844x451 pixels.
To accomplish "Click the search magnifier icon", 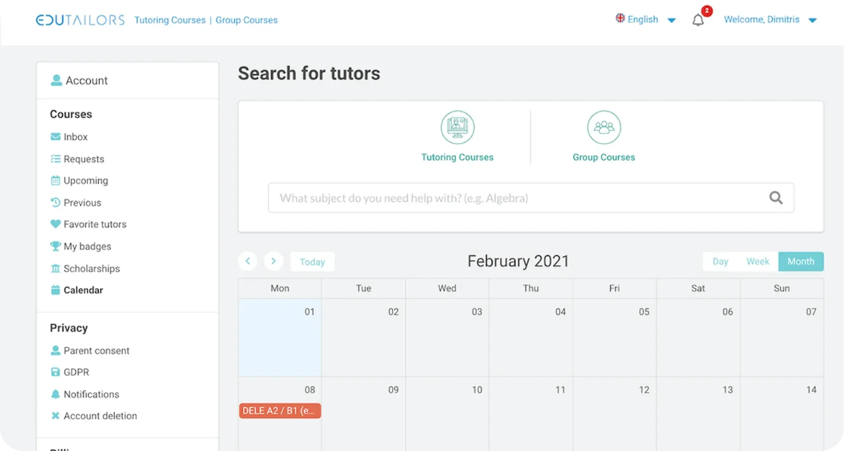I will [775, 198].
